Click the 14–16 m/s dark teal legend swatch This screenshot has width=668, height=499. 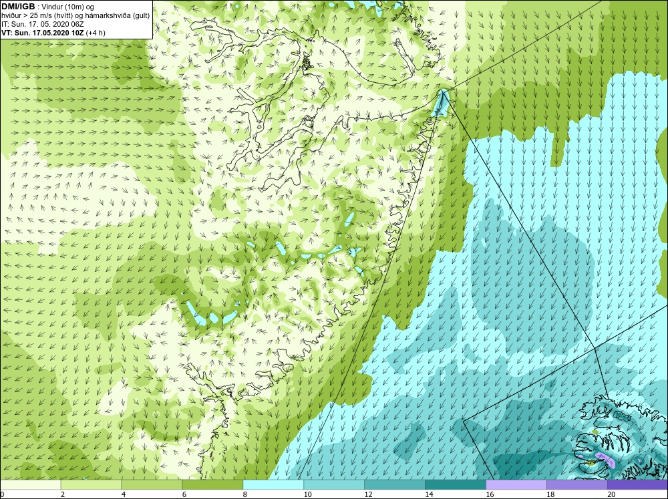[x=456, y=485]
